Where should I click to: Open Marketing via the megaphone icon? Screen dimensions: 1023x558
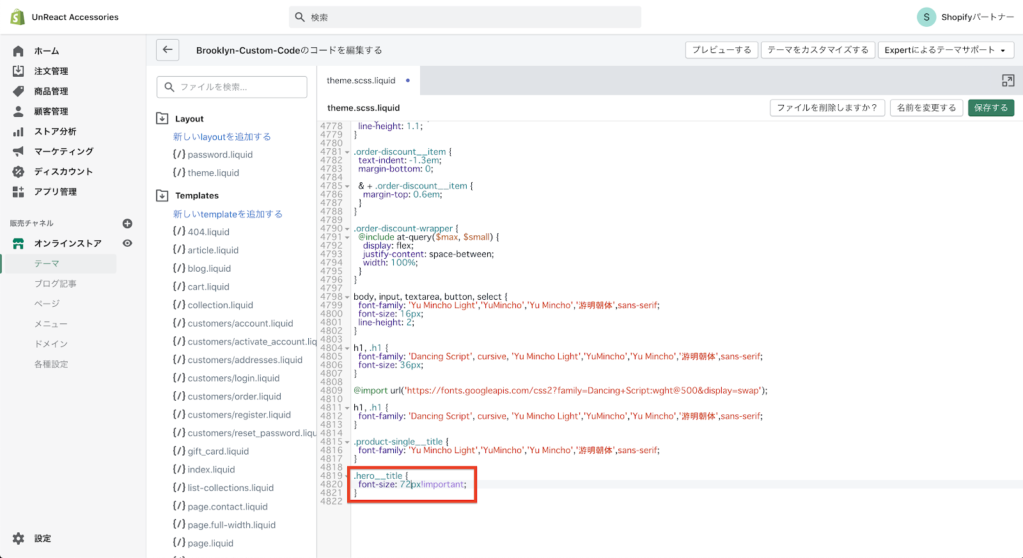click(x=19, y=151)
